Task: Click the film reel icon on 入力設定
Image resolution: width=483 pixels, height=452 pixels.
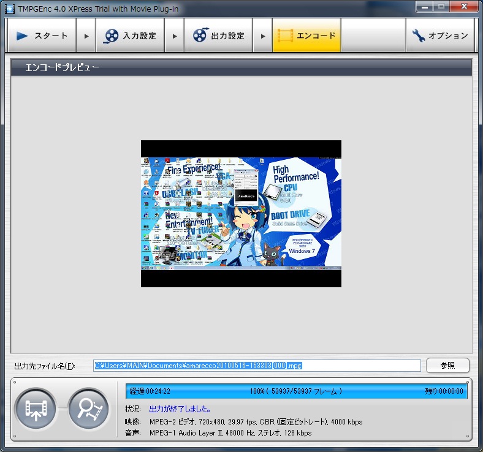Action: click(x=111, y=36)
